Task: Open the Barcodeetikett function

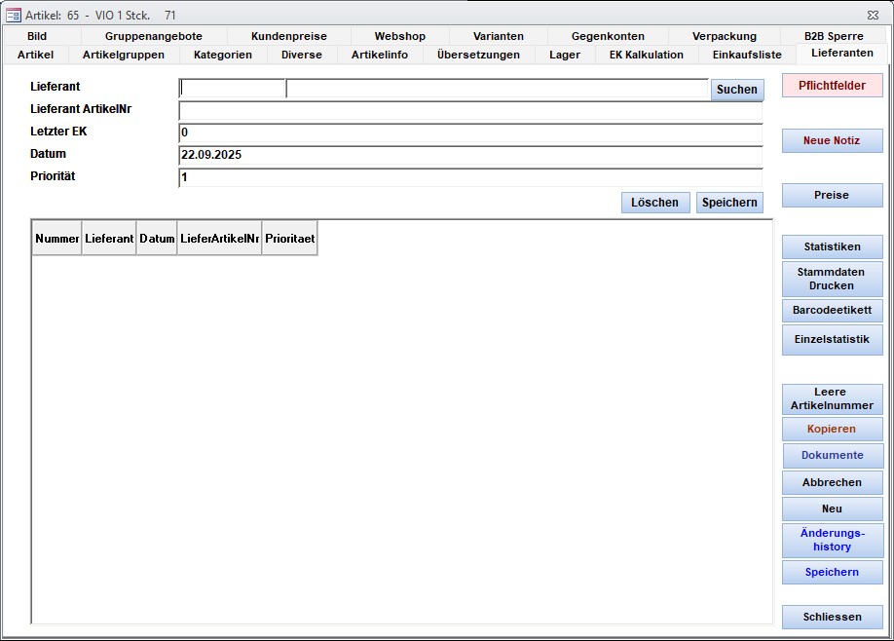Action: click(832, 311)
